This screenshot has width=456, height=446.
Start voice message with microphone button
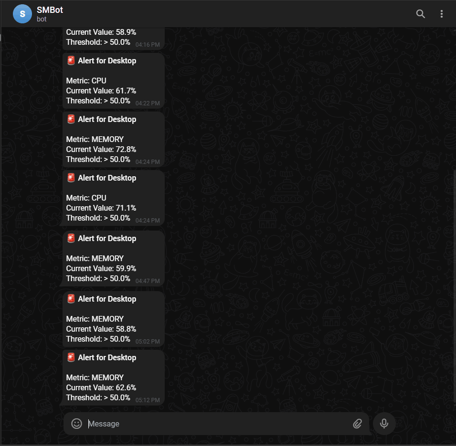pos(384,424)
